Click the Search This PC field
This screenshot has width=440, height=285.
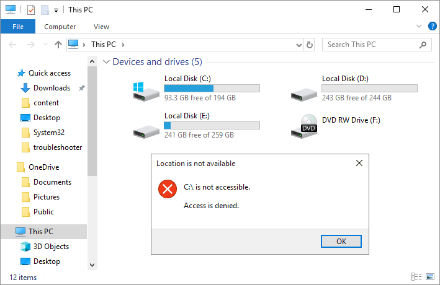click(372, 45)
